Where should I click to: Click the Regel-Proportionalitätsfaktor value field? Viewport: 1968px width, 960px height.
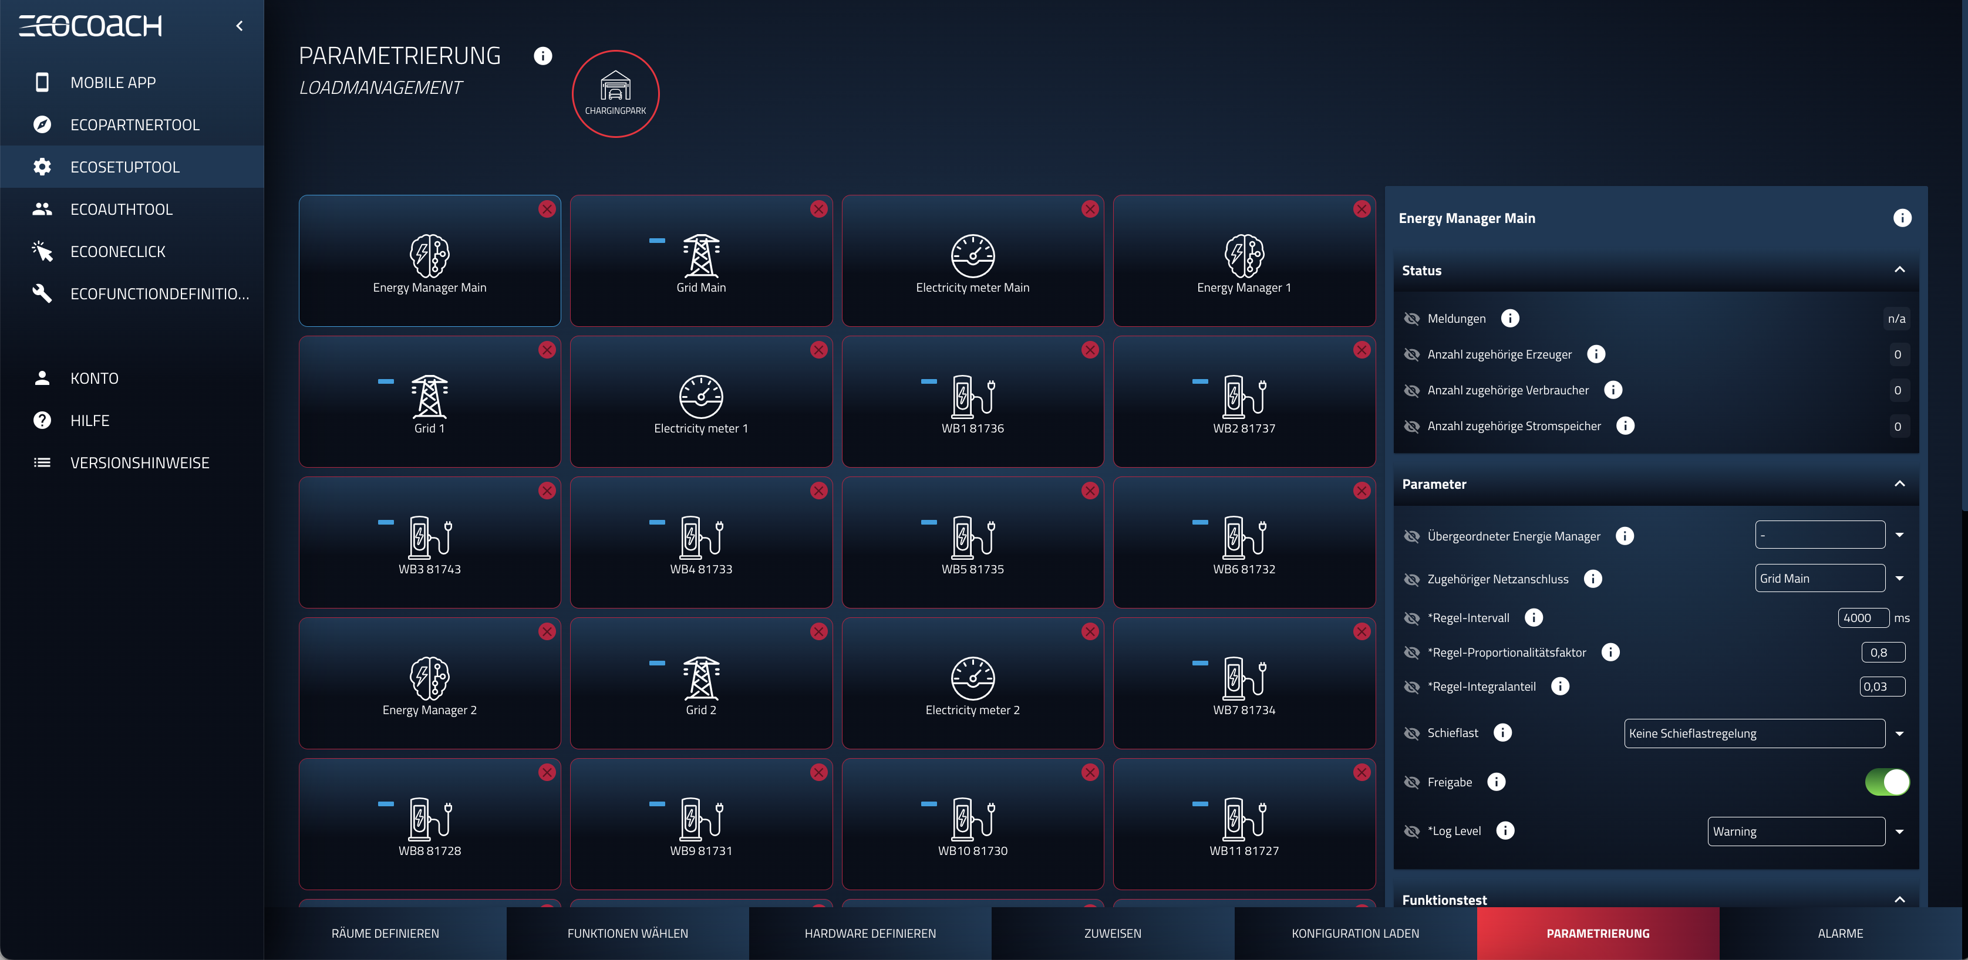pyautogui.click(x=1882, y=652)
